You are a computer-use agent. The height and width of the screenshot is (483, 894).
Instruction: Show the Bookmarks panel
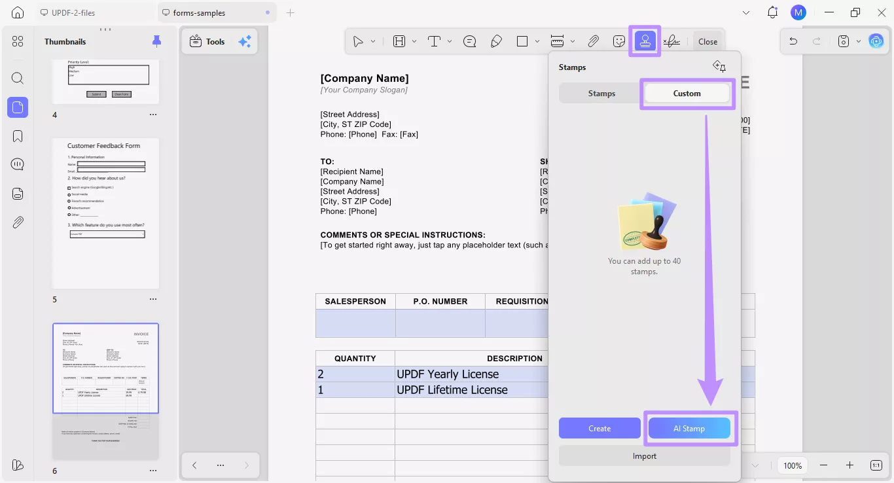[17, 135]
